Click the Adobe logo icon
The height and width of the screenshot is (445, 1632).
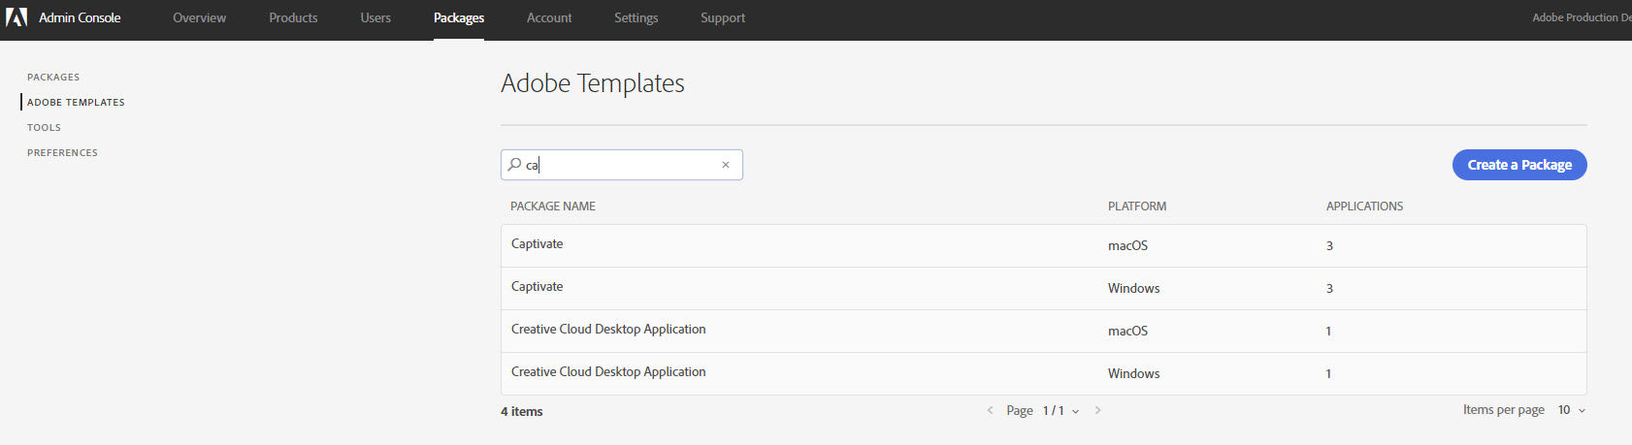[x=16, y=17]
